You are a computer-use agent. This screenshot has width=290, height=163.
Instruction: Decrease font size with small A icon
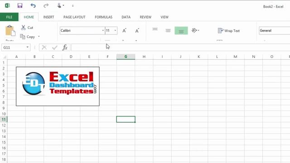[137, 31]
